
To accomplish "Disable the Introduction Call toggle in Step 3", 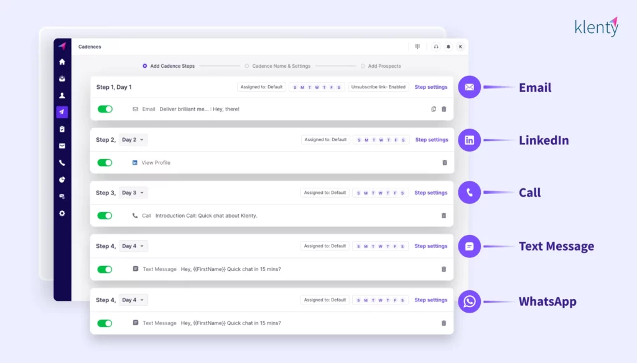I will pos(105,215).
